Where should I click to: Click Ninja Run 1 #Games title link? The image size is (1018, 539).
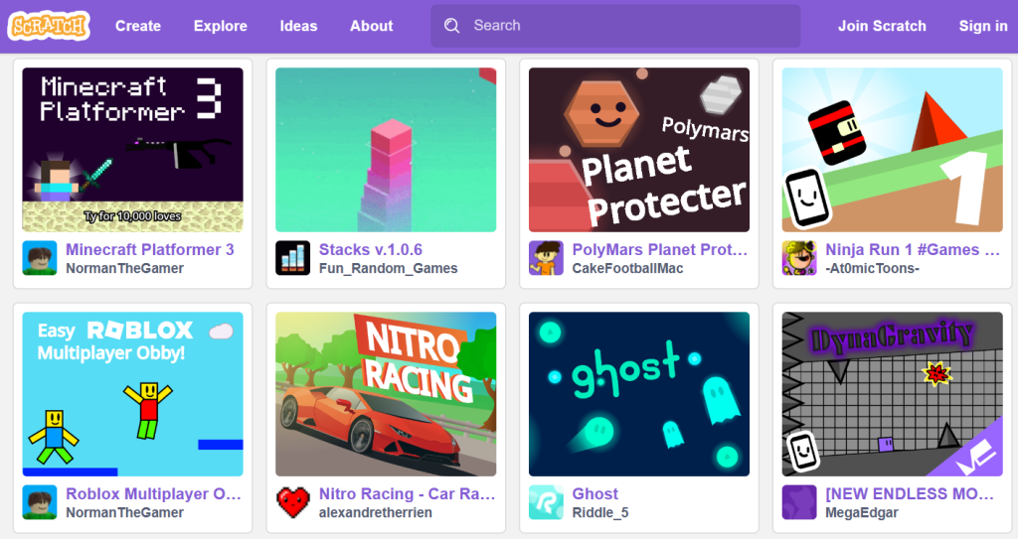[x=913, y=250]
